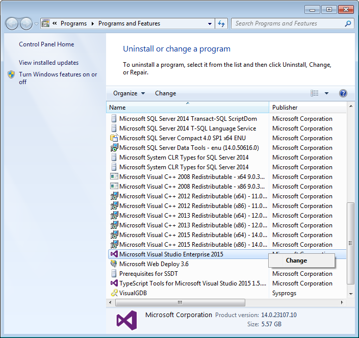Select Change in the context menu
The image size is (359, 338).
coord(301,261)
